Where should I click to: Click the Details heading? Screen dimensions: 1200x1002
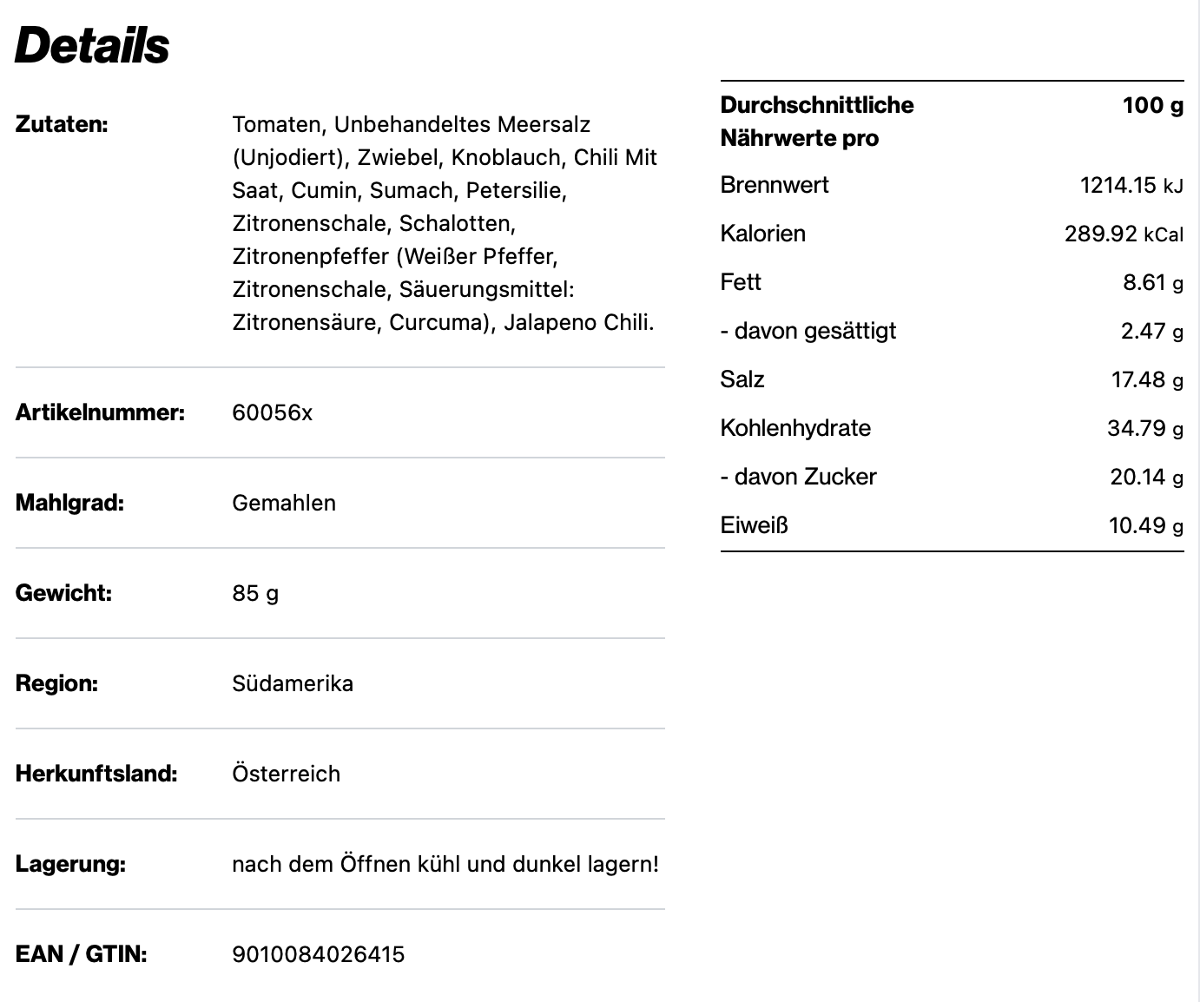[x=92, y=46]
